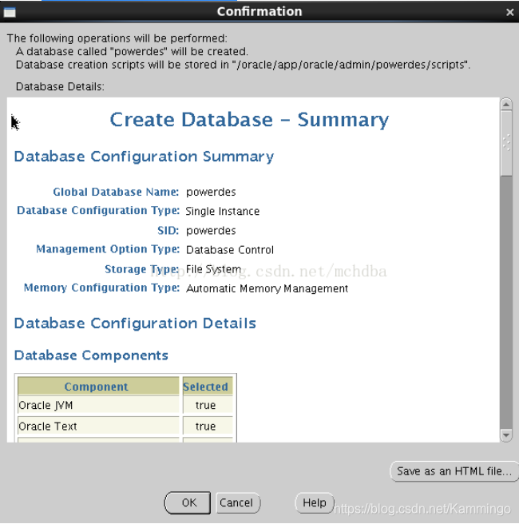Click Save as an HTML file button
Image resolution: width=519 pixels, height=524 pixels.
click(454, 471)
